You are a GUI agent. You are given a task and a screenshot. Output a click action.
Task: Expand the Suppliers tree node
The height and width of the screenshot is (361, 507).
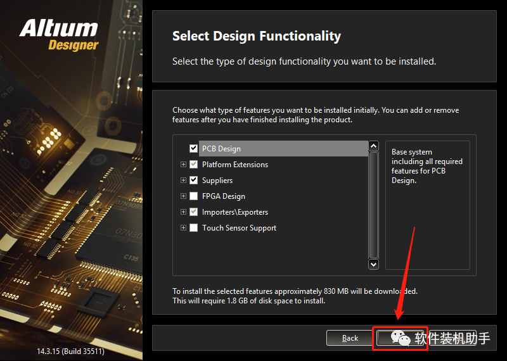pyautogui.click(x=183, y=180)
